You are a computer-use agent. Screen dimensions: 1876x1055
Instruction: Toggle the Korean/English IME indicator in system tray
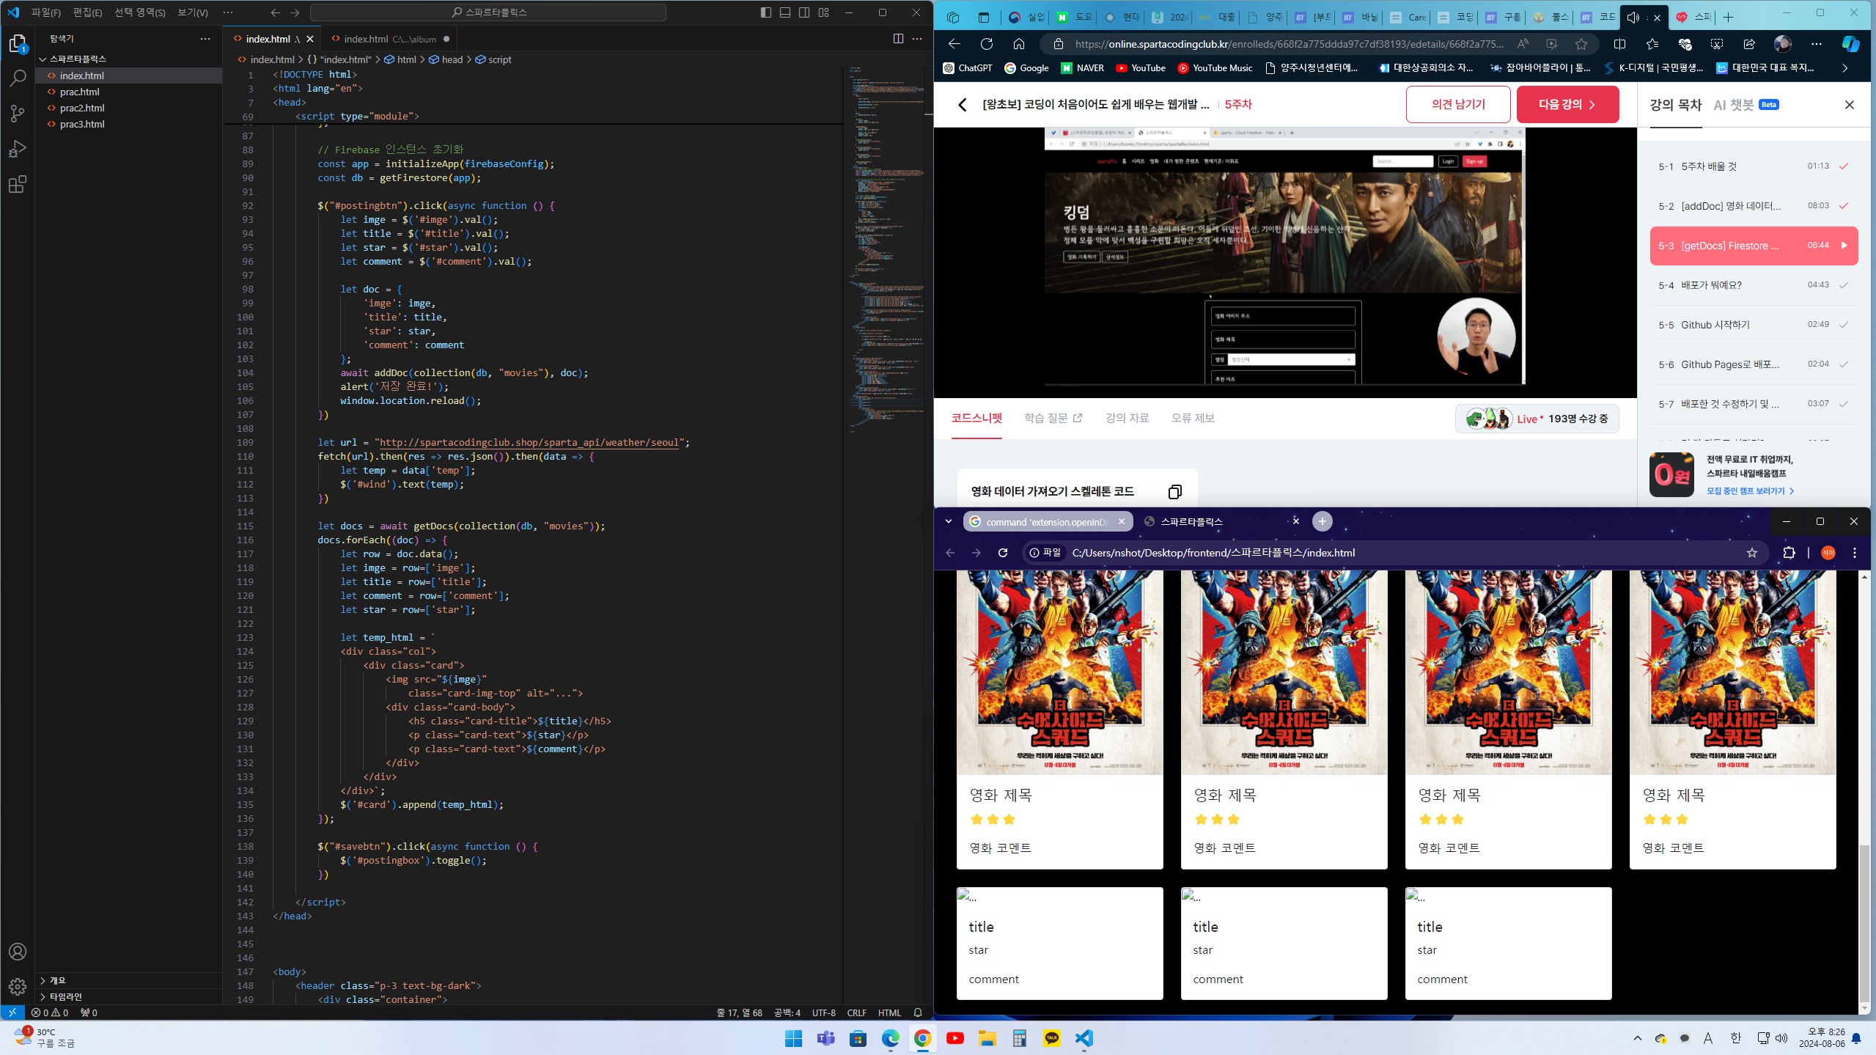pos(1735,1038)
